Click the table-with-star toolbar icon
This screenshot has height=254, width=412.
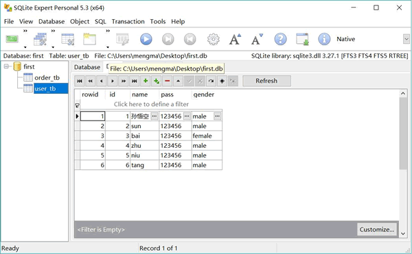89,39
